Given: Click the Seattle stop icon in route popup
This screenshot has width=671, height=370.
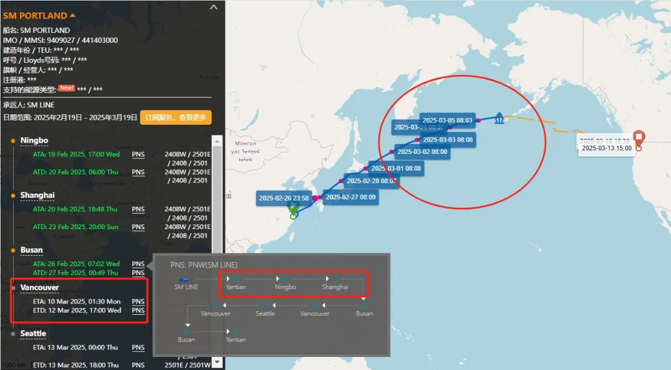Looking at the screenshot, I should [x=265, y=305].
